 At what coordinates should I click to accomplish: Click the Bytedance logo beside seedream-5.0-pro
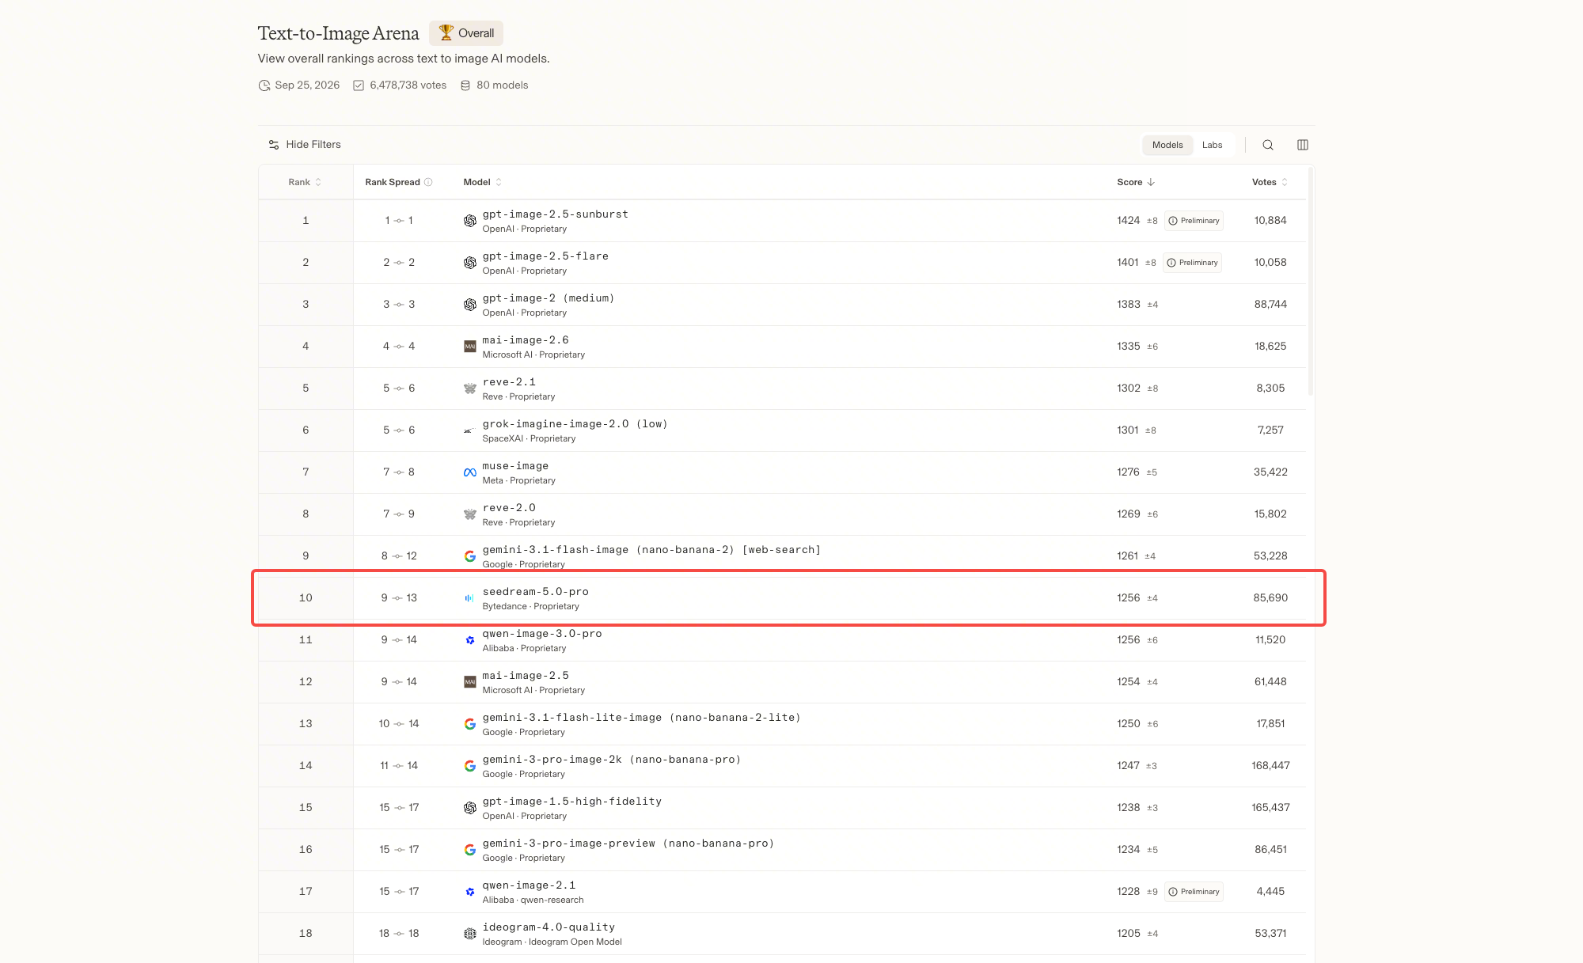click(470, 598)
